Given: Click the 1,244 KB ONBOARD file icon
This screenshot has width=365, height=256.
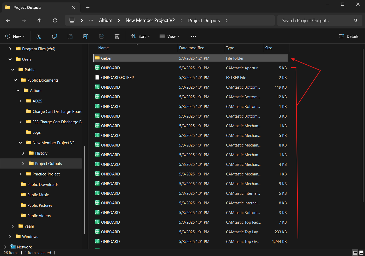Looking at the screenshot, I should (97, 241).
